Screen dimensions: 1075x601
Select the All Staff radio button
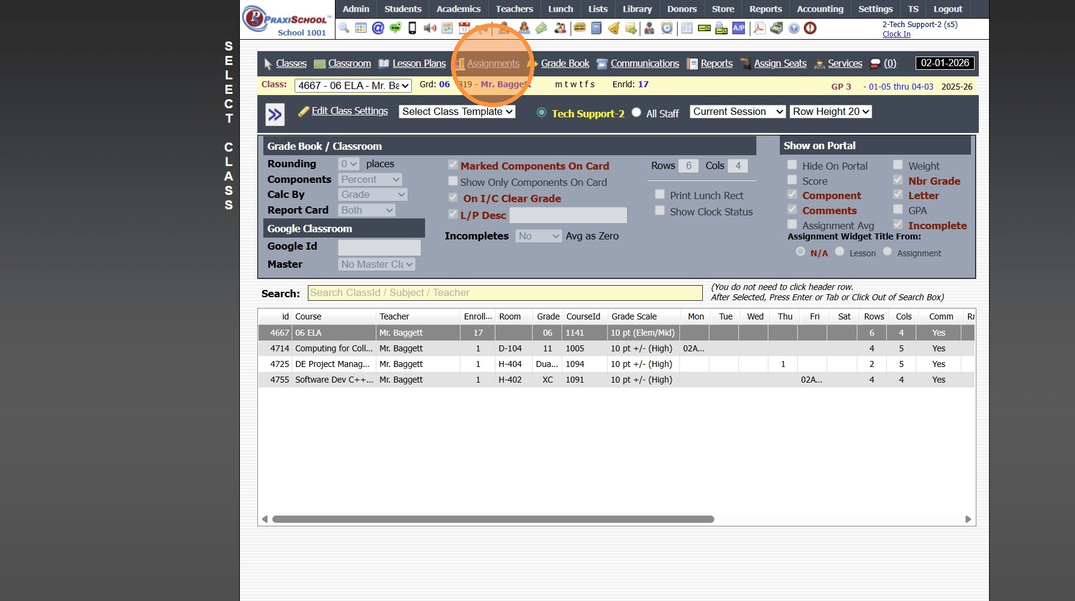(x=636, y=112)
